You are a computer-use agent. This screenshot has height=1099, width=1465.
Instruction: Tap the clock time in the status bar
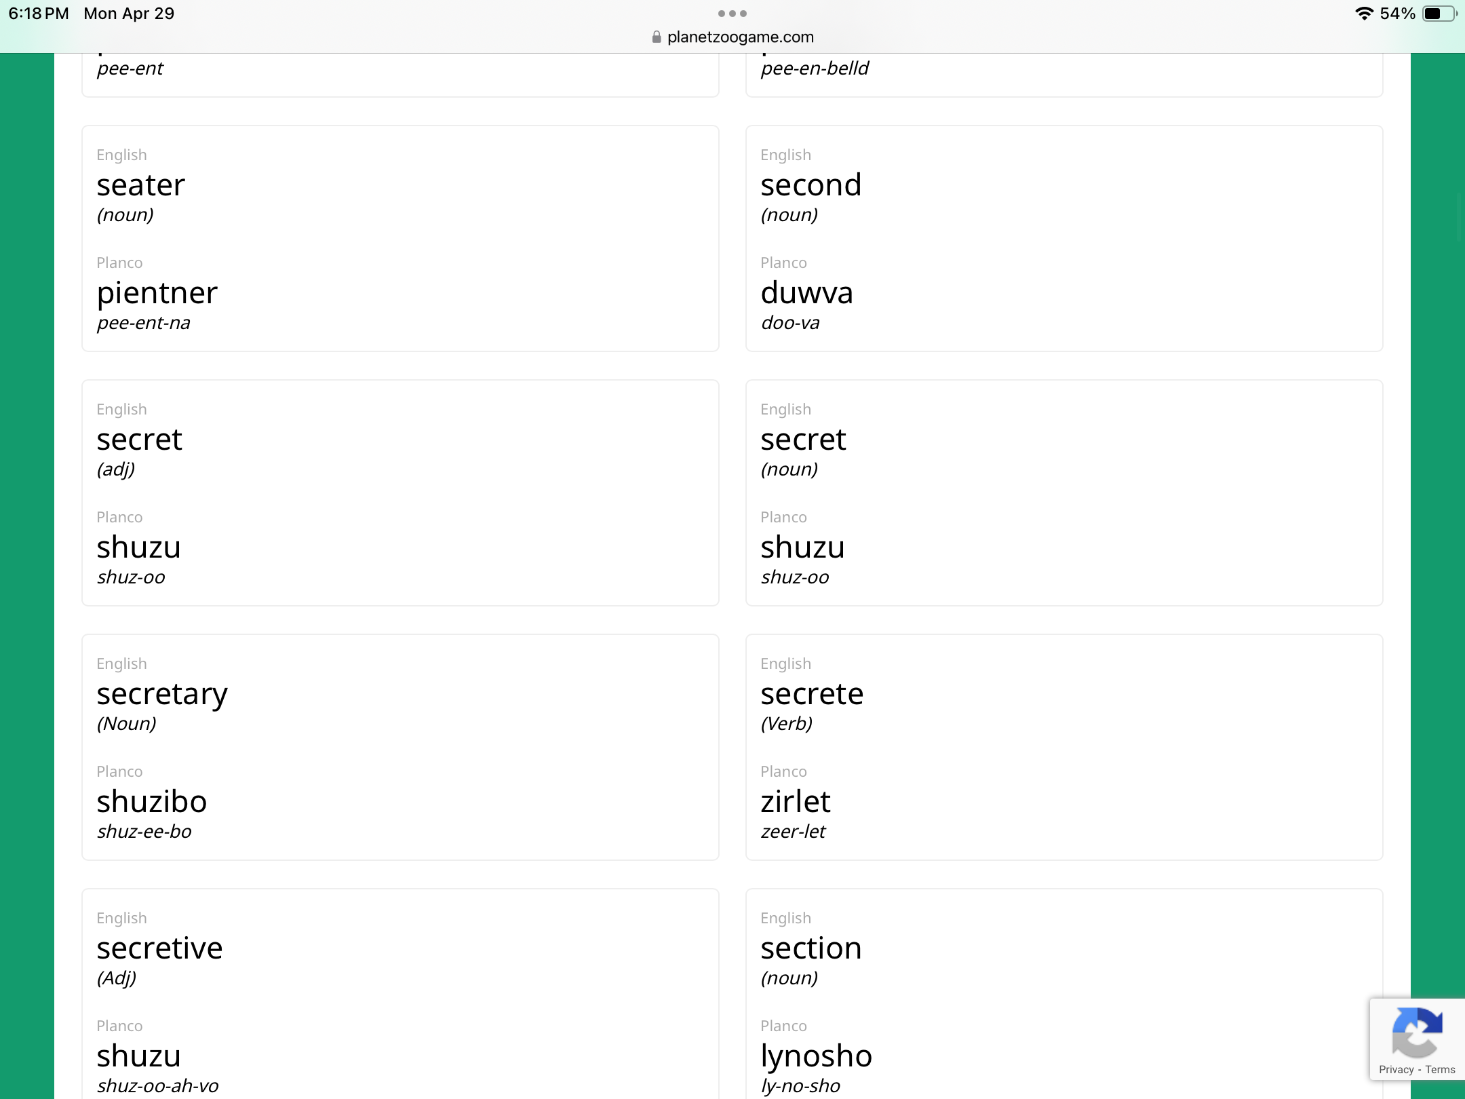[x=39, y=14]
